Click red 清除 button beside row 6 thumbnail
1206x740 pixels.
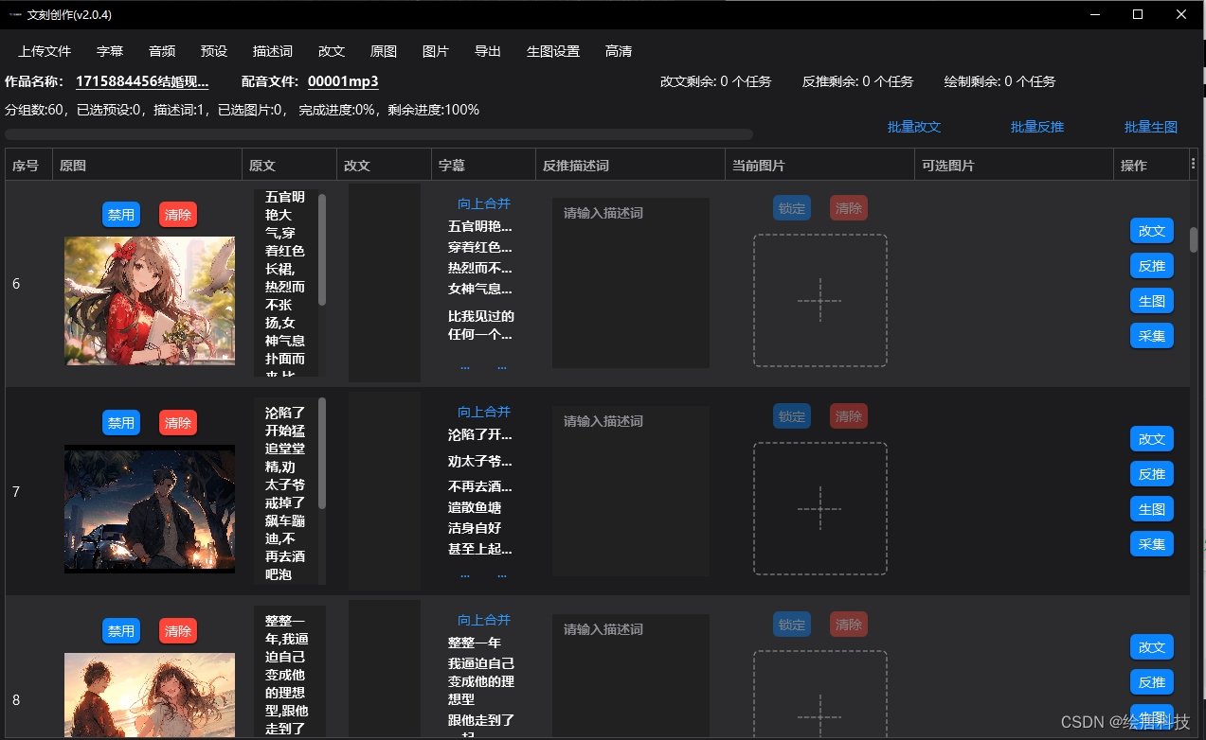(x=178, y=215)
